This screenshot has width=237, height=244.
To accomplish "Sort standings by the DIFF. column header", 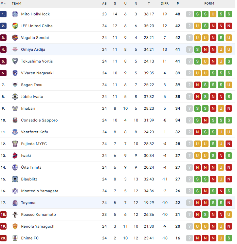I will click(x=165, y=4).
